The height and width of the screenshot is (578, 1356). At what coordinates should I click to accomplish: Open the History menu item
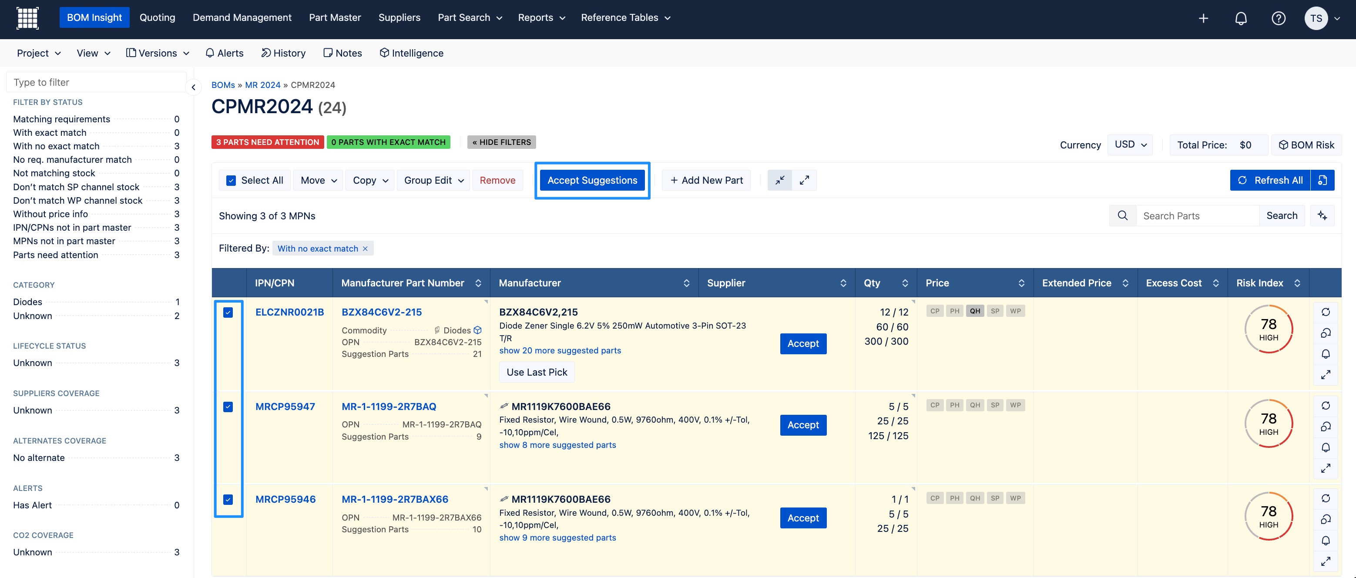(283, 53)
